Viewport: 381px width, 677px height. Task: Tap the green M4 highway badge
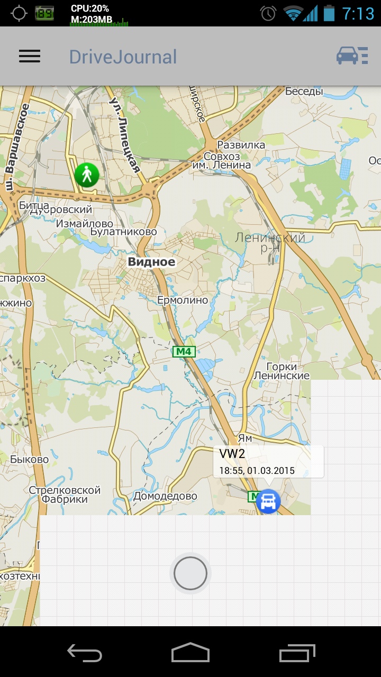click(x=184, y=351)
